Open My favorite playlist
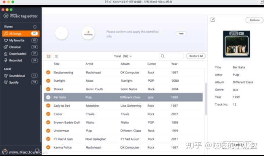Viewport: 264px width, 156px height. pyautogui.click(x=21, y=40)
